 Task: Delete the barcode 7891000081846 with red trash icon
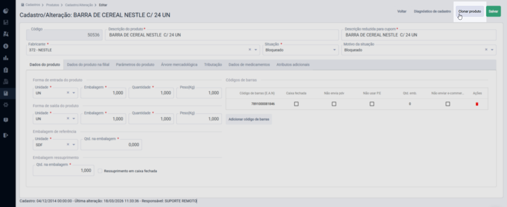(x=477, y=104)
